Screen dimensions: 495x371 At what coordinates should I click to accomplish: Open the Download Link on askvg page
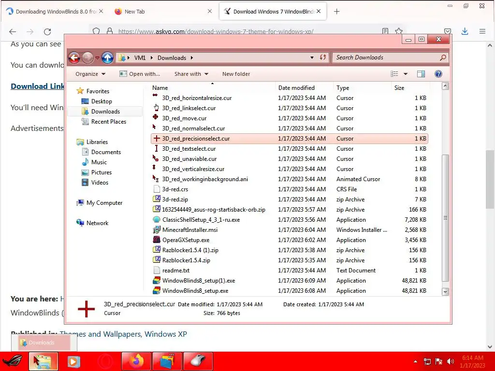point(37,86)
